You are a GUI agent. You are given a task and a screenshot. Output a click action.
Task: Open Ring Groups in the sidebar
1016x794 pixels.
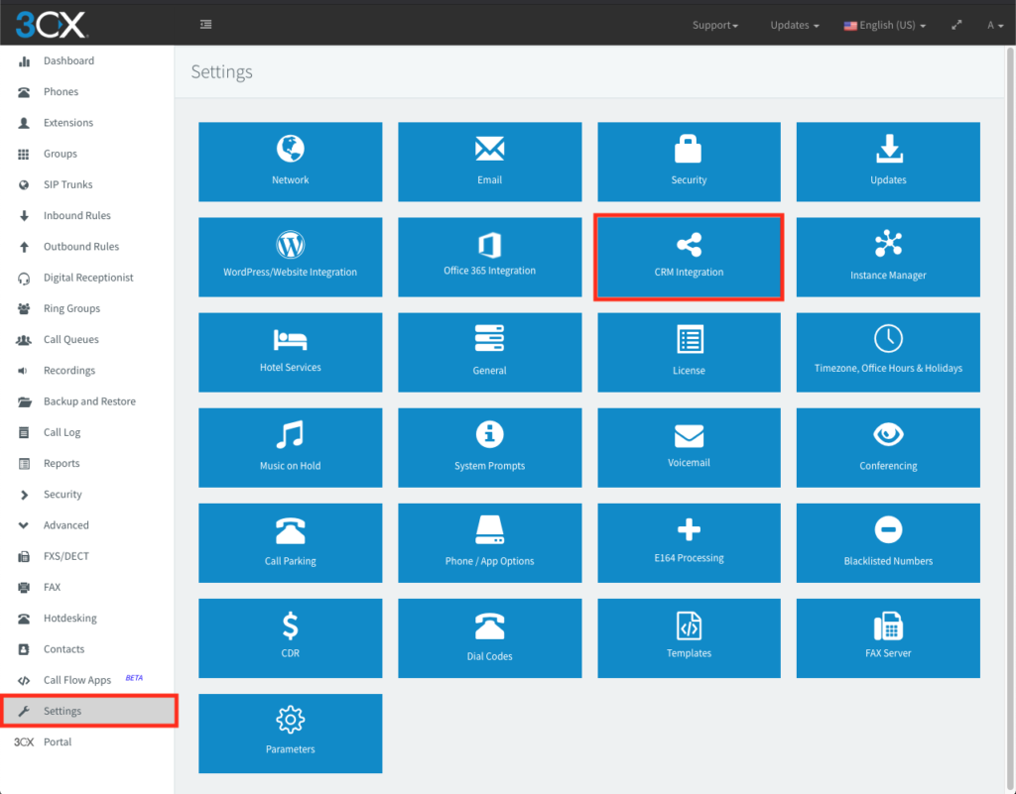(x=87, y=308)
